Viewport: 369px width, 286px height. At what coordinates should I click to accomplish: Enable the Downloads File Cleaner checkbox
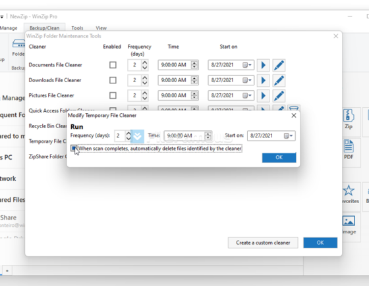coord(113,80)
